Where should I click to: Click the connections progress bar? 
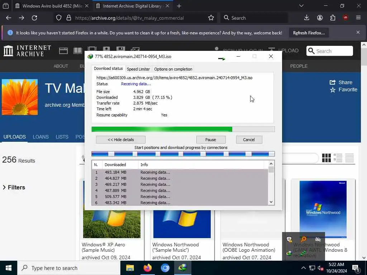pyautogui.click(x=183, y=154)
